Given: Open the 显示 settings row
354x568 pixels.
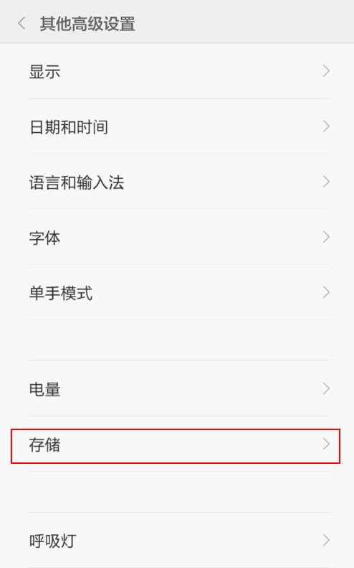Looking at the screenshot, I should pos(177,71).
